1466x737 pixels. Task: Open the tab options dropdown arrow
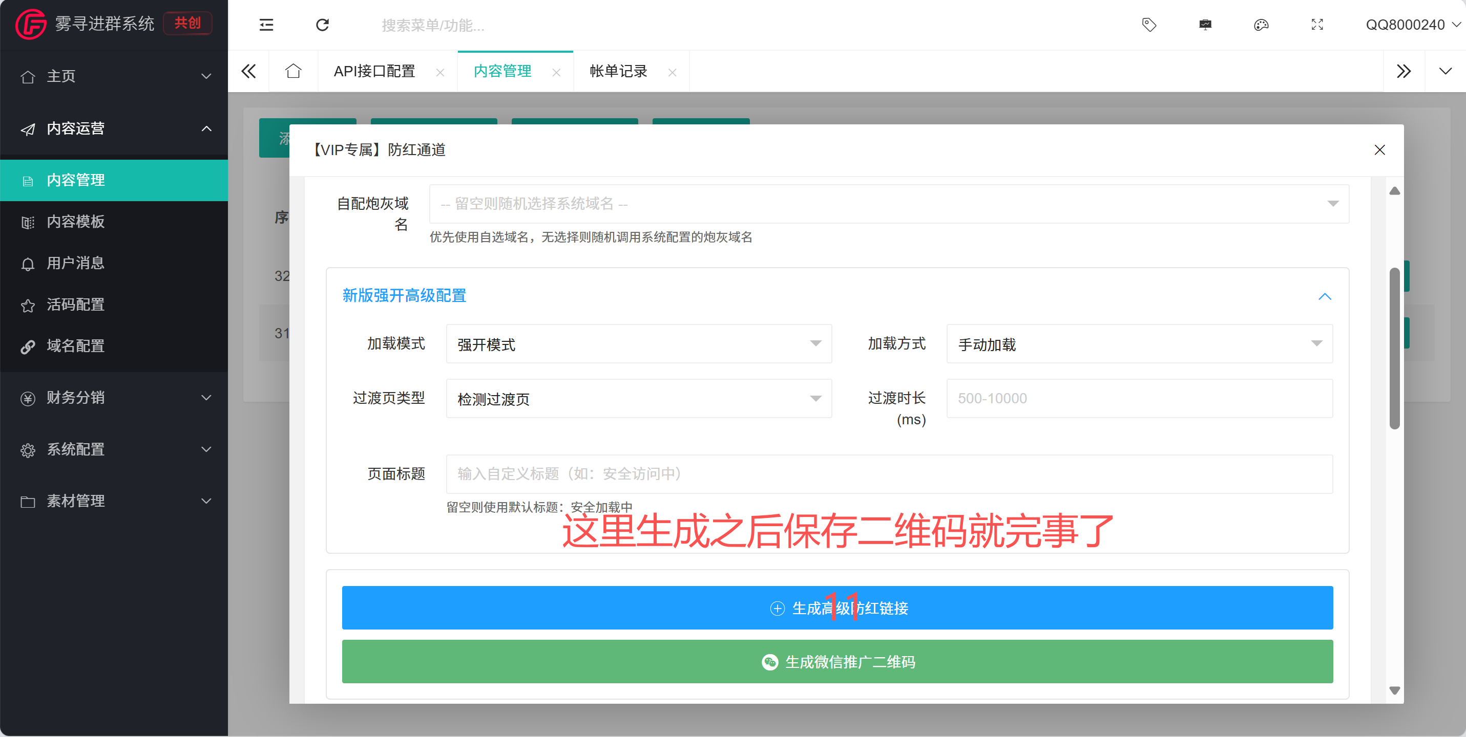[1445, 71]
